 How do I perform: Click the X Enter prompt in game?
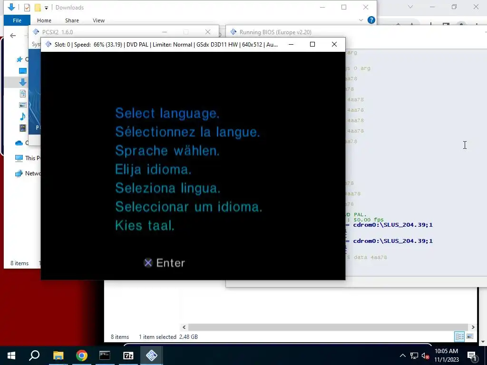pos(164,263)
